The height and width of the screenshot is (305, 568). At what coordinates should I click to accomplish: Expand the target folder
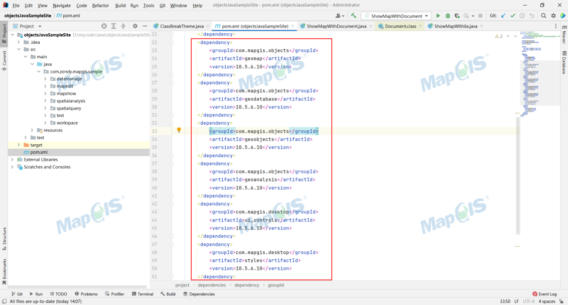(19, 145)
